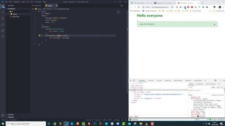Click the Filter input in Styles pane

[x=199, y=87]
